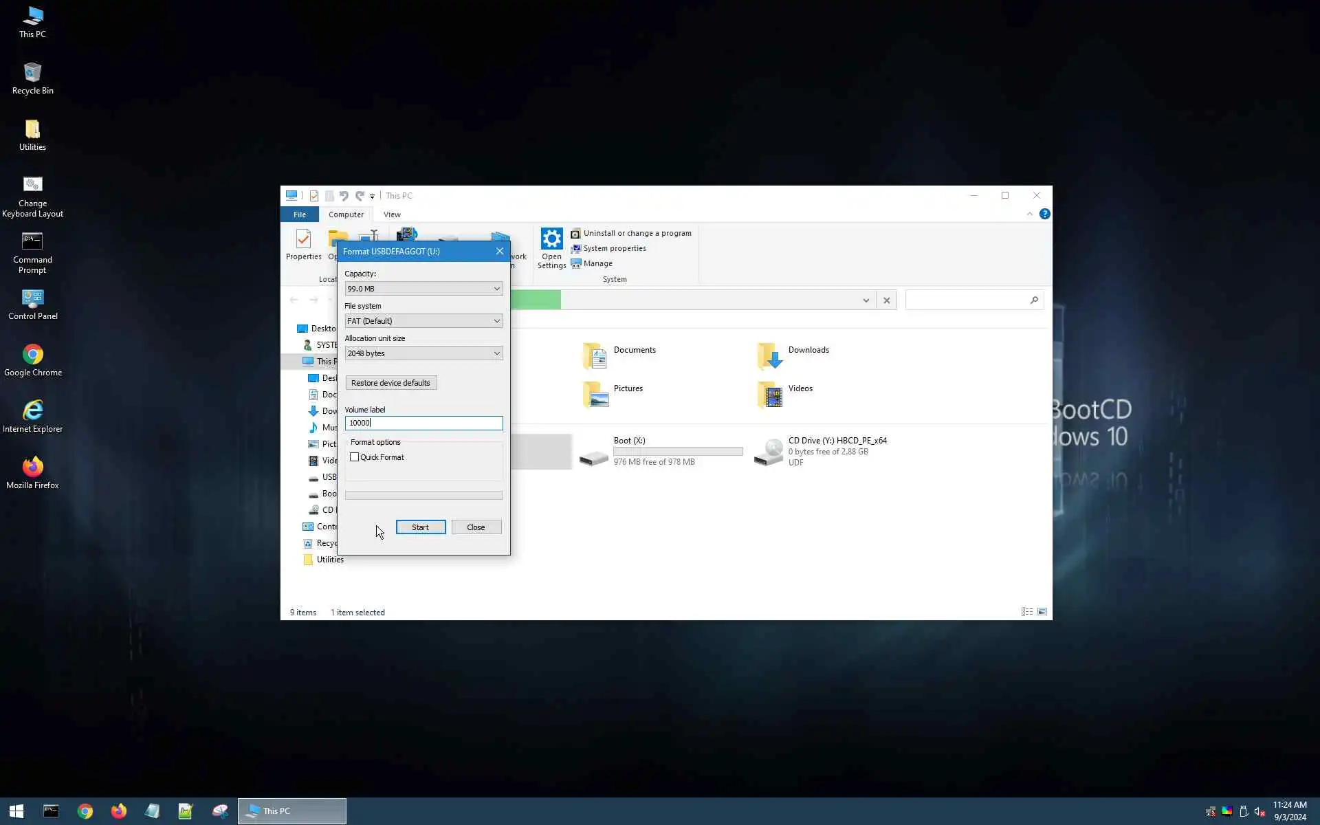
Task: Enable the Quick Format checkbox
Action: (355, 457)
